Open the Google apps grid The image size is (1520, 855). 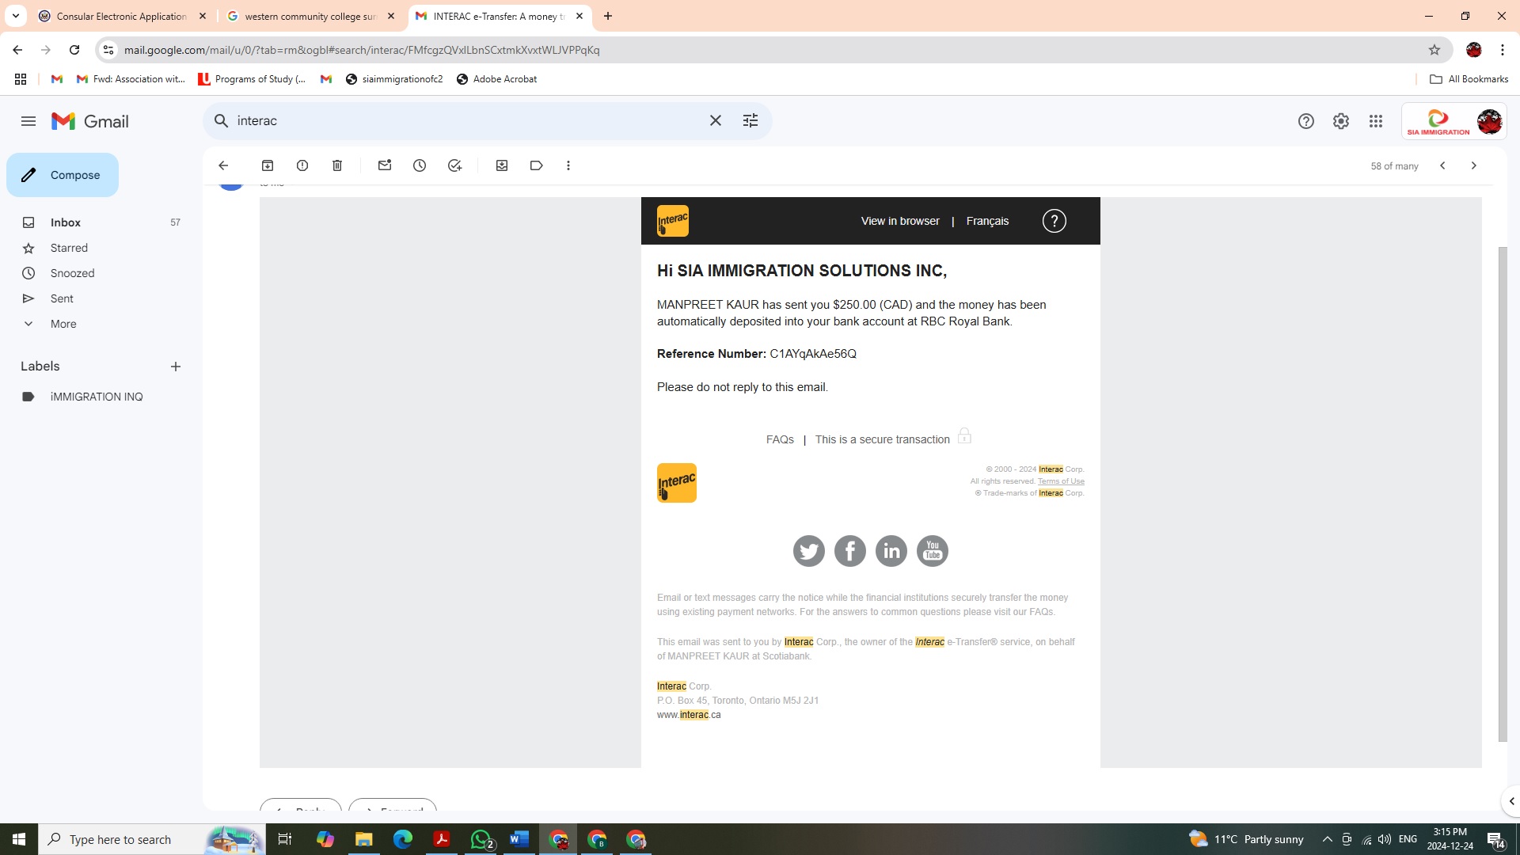(1376, 121)
